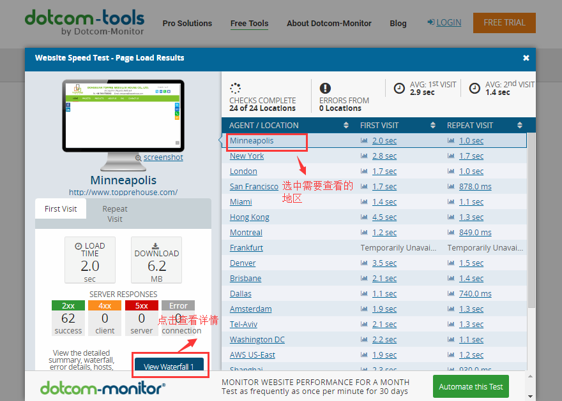Switch to the Repeat Visit tab
562x401 pixels.
(115, 214)
